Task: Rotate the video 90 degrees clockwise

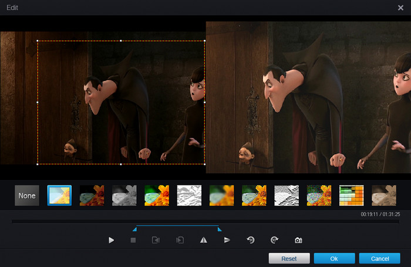Action: [x=274, y=240]
